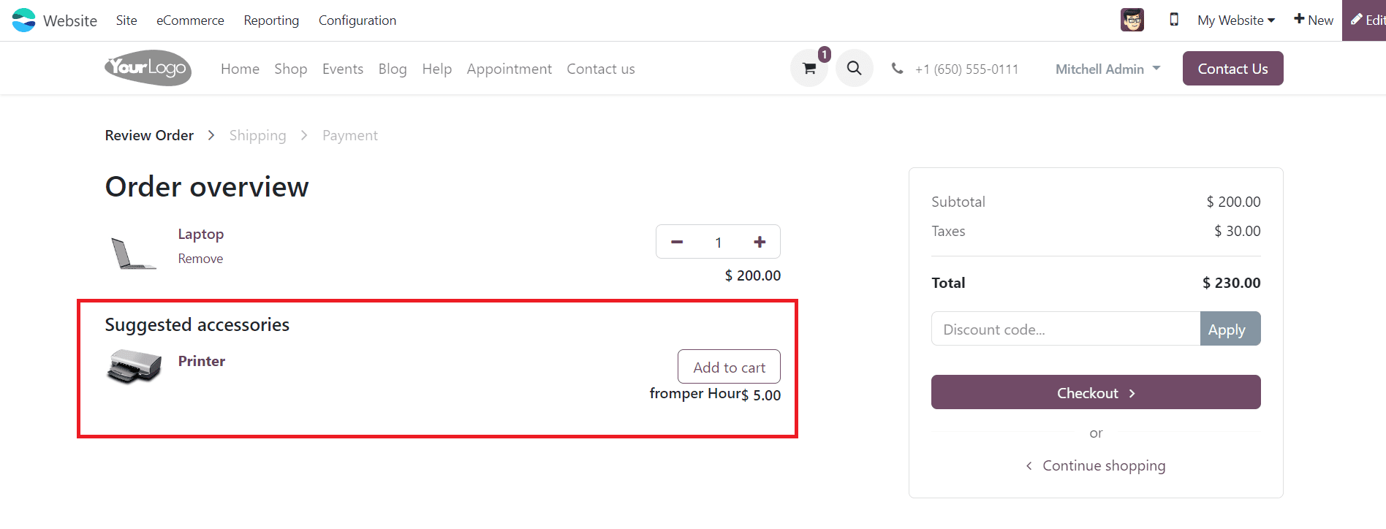
Task: Open the mobile preview icon
Action: tap(1174, 20)
